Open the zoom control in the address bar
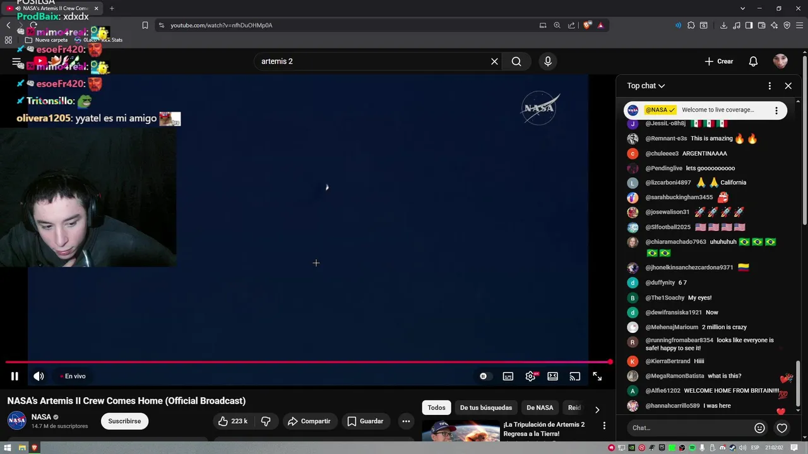Image resolution: width=808 pixels, height=454 pixels. [557, 25]
